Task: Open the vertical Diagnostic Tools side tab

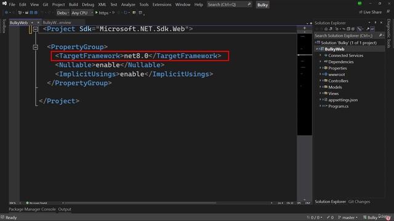Action: 388,33
